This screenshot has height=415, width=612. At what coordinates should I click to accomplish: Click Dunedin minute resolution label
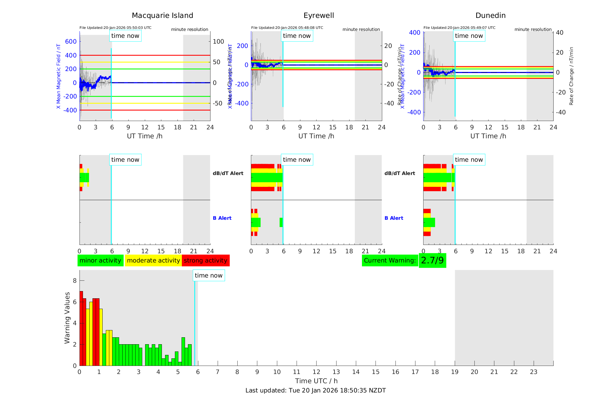point(533,29)
